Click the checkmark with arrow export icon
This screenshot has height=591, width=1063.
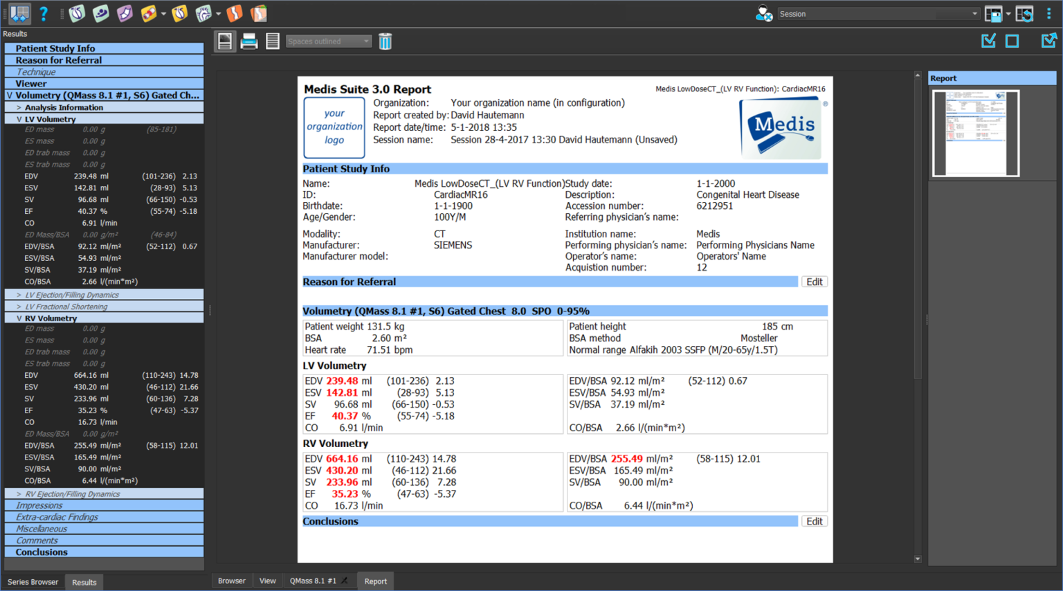pyautogui.click(x=1048, y=42)
